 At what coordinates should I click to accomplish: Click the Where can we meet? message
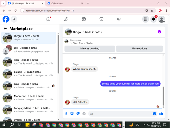pyautogui.click(x=84, y=69)
